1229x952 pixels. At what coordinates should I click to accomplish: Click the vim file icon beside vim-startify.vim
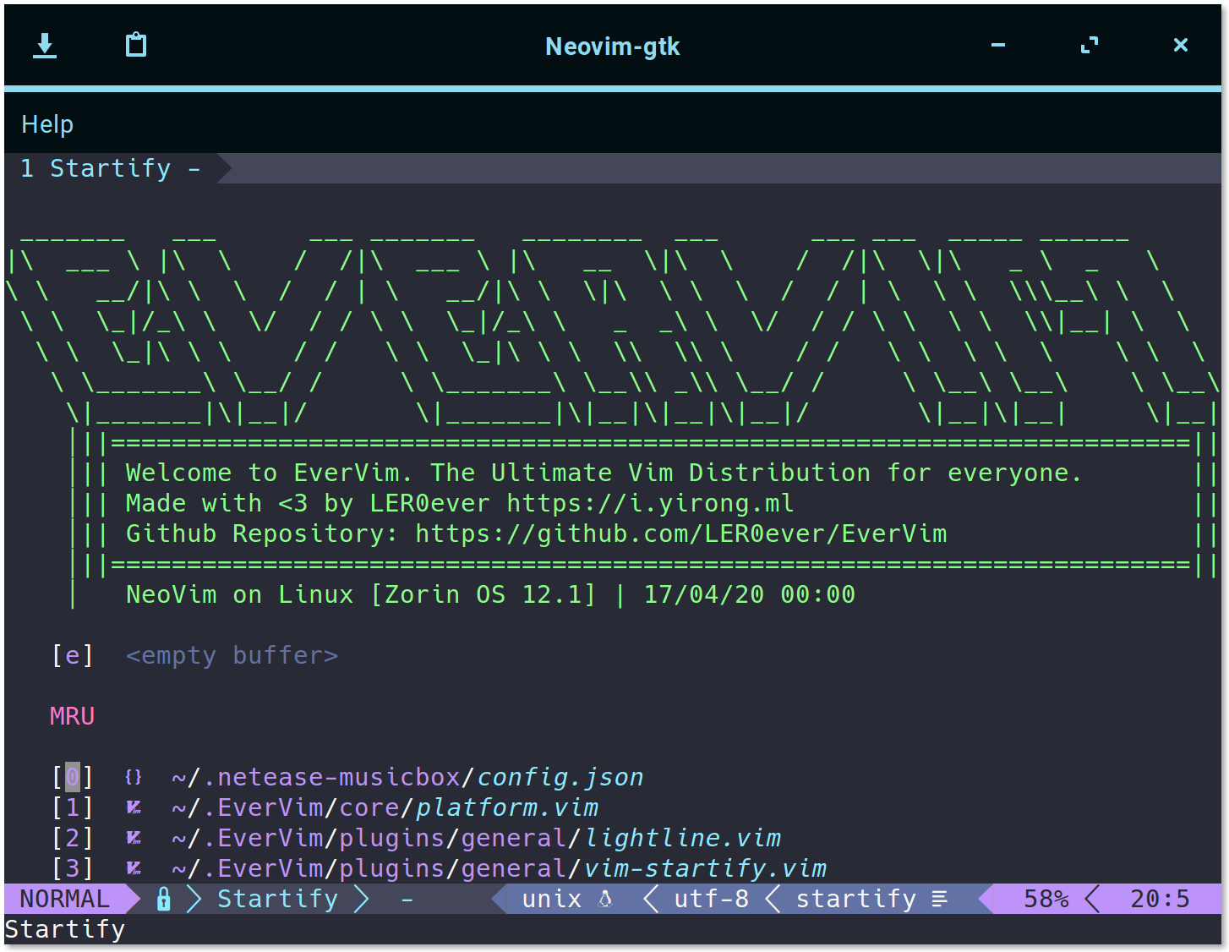134,868
